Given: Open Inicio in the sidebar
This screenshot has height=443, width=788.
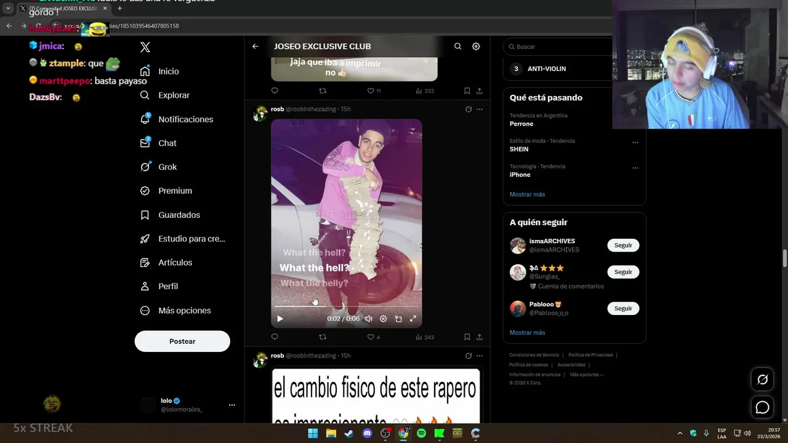Looking at the screenshot, I should [x=160, y=71].
